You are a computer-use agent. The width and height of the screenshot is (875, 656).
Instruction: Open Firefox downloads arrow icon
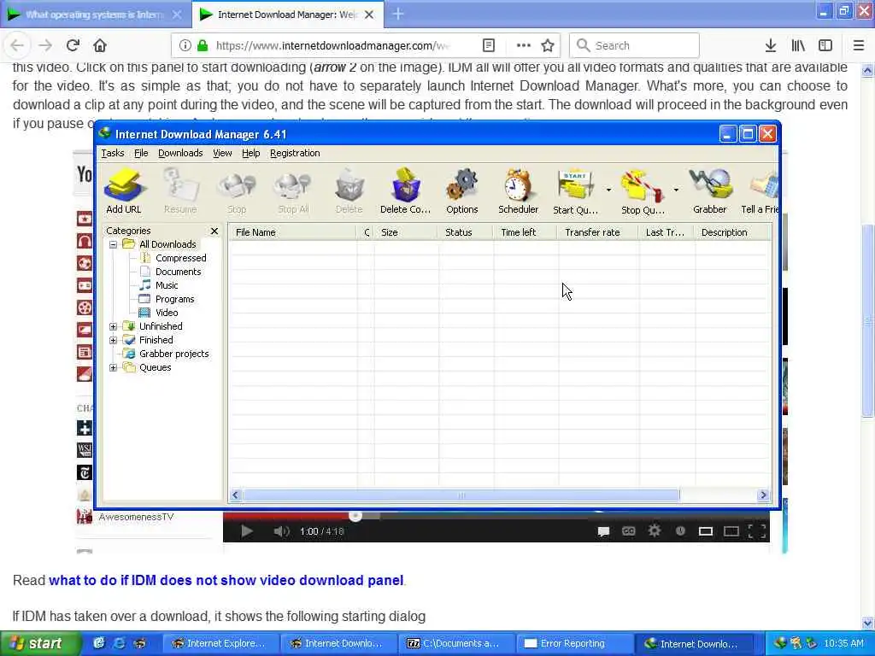[771, 46]
